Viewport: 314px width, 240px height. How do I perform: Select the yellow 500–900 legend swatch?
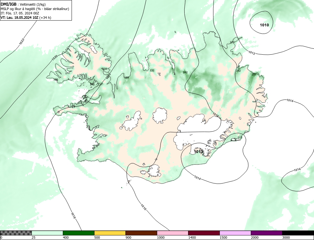pyautogui.click(x=110, y=233)
